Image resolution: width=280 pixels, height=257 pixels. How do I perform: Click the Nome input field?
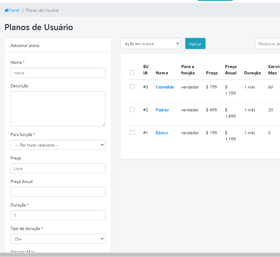[58, 73]
